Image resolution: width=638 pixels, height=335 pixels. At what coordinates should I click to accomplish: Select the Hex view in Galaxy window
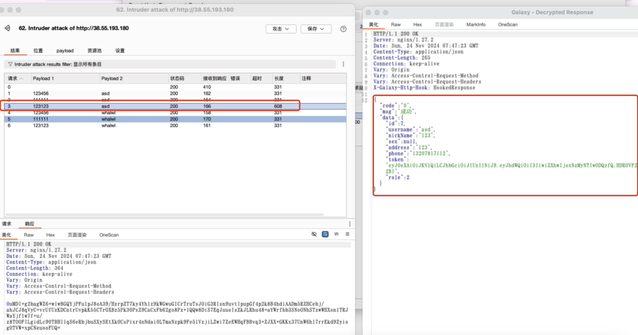click(x=417, y=25)
